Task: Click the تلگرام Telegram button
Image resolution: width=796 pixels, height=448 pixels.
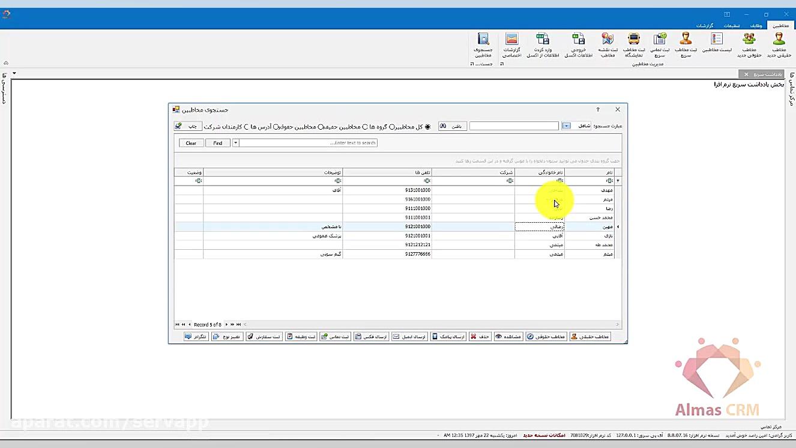Action: pyautogui.click(x=196, y=337)
